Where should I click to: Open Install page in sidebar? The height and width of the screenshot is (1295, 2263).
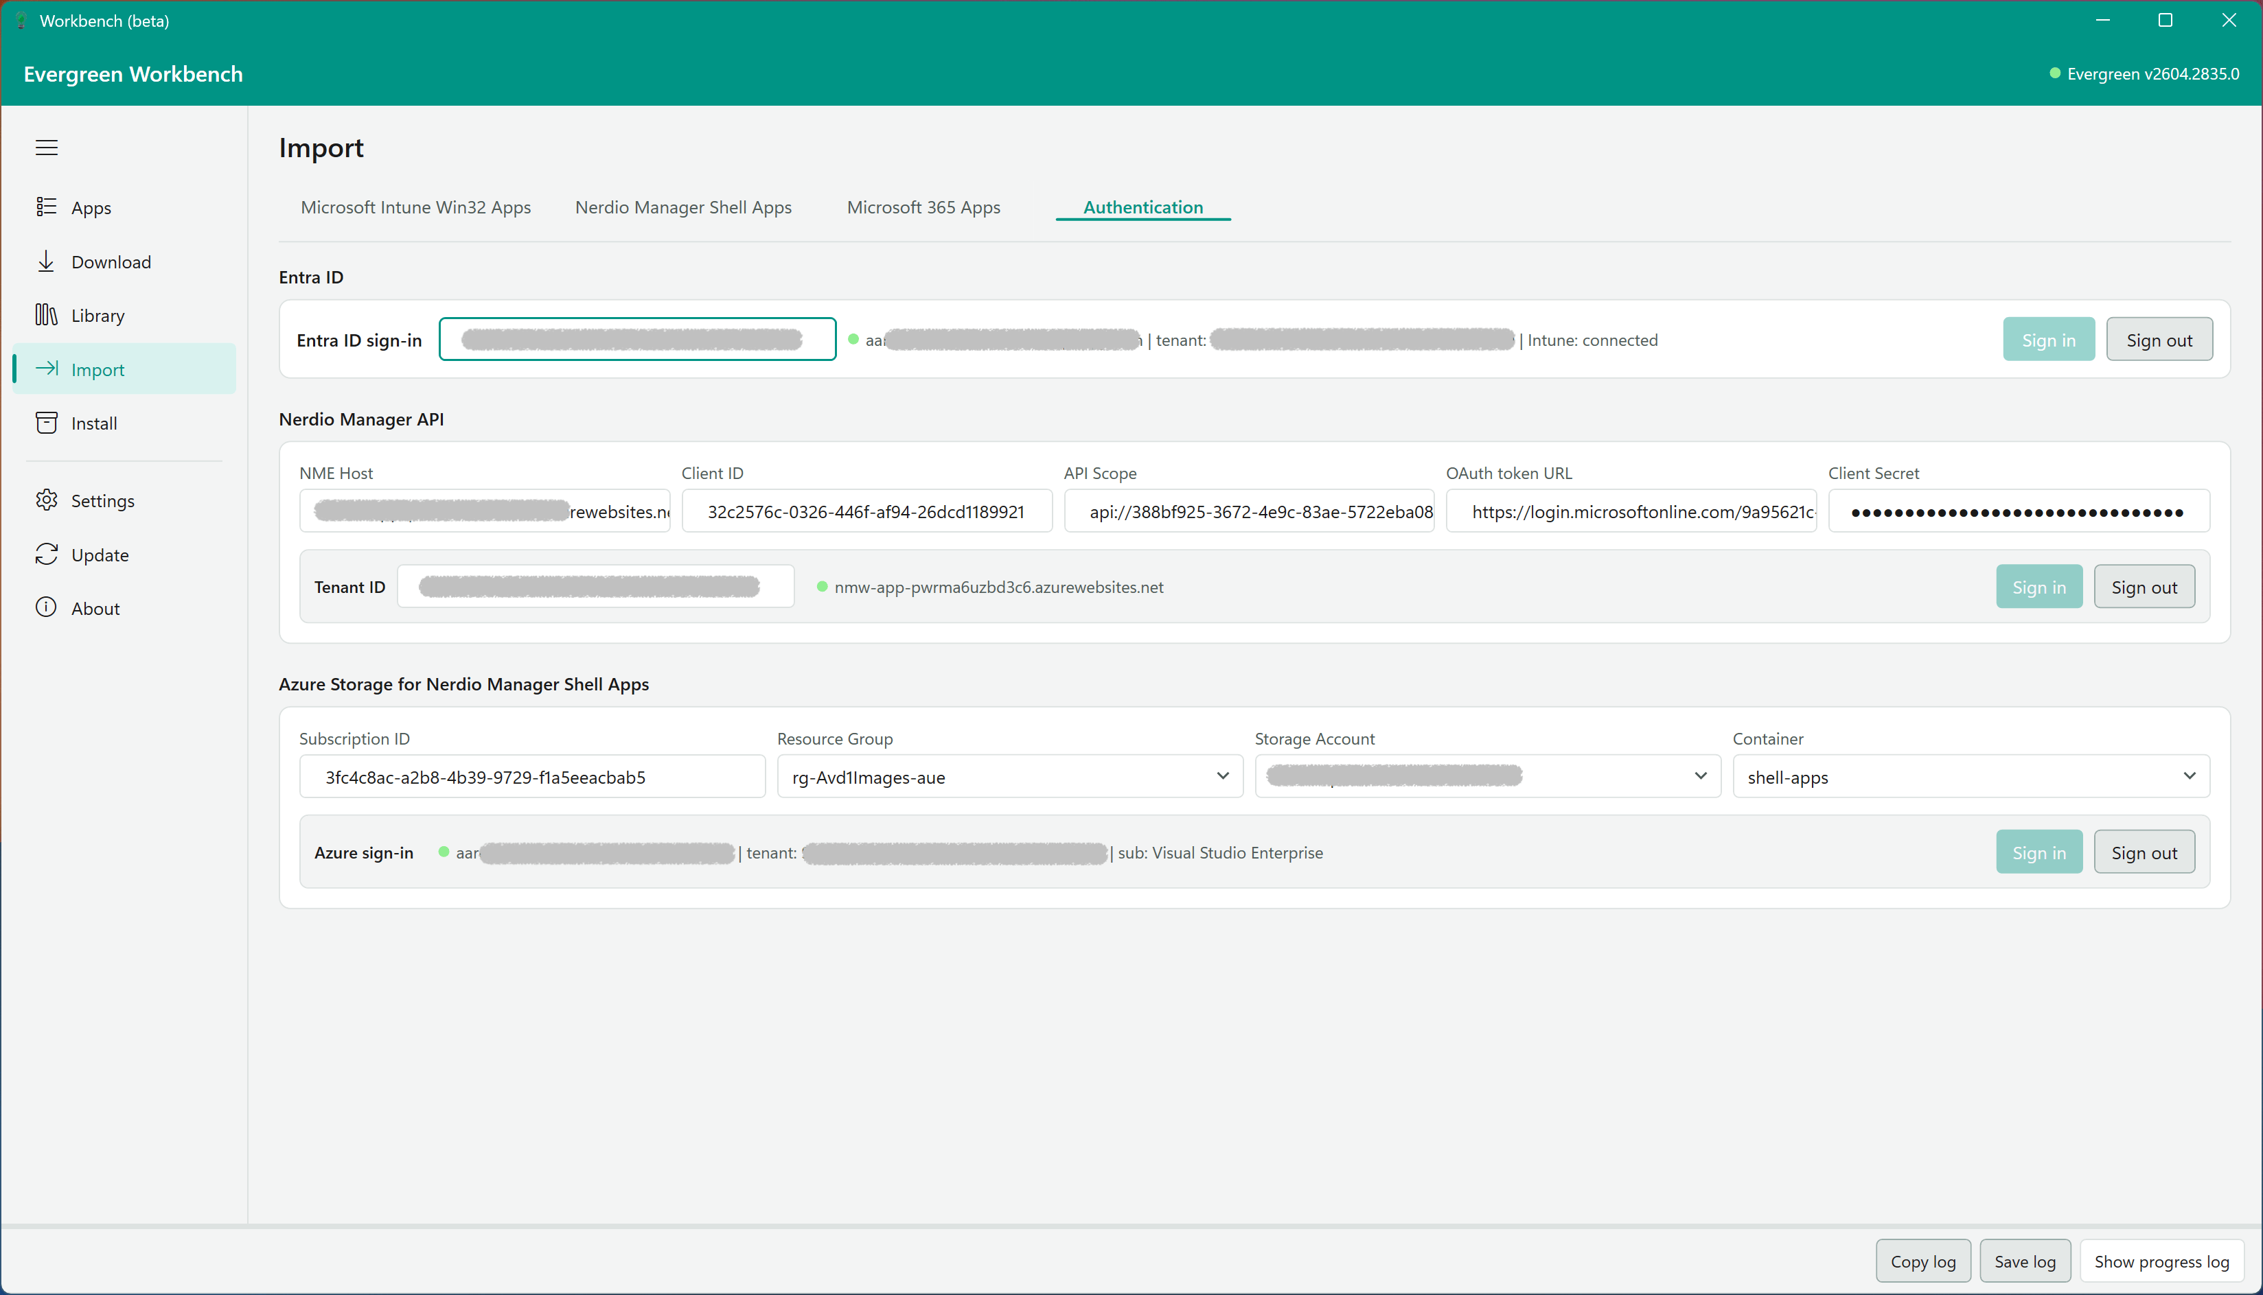pyautogui.click(x=124, y=423)
